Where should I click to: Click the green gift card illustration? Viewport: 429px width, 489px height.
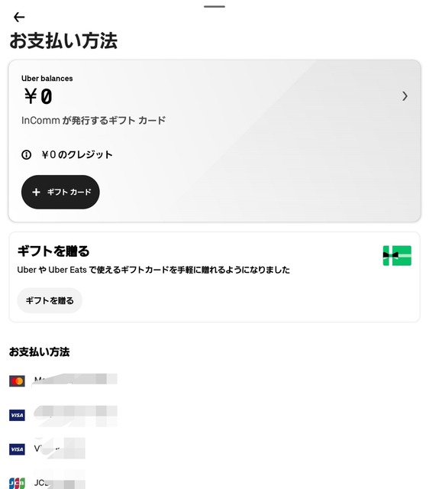tap(397, 255)
